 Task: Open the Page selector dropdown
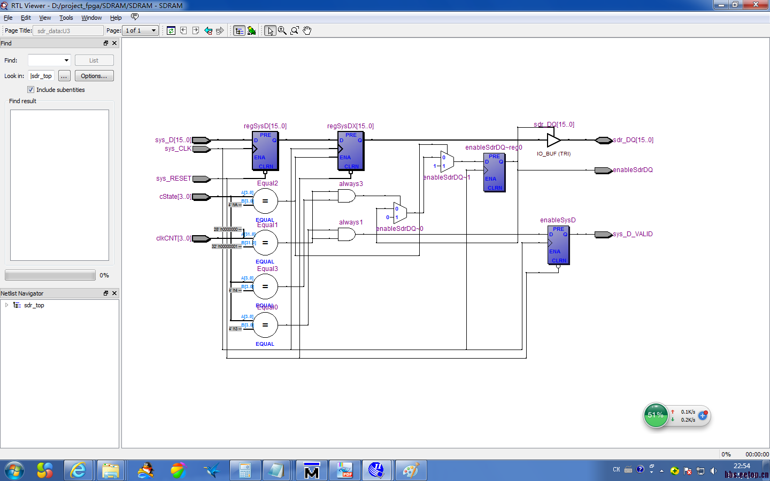(x=153, y=30)
